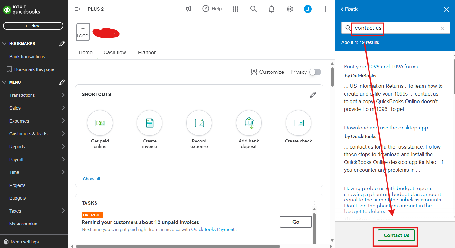Viewport: 455px width, 248px height.
Task: Click the Go button for overdue task
Action: click(296, 222)
